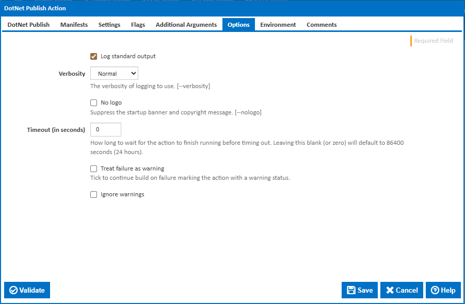Click the Verbosity dropdown arrow
The width and height of the screenshot is (465, 304).
pyautogui.click(x=134, y=73)
